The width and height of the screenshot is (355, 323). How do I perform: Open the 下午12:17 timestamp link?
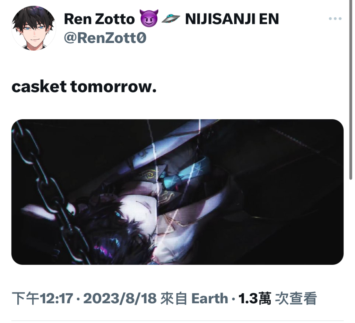pyautogui.click(x=43, y=298)
